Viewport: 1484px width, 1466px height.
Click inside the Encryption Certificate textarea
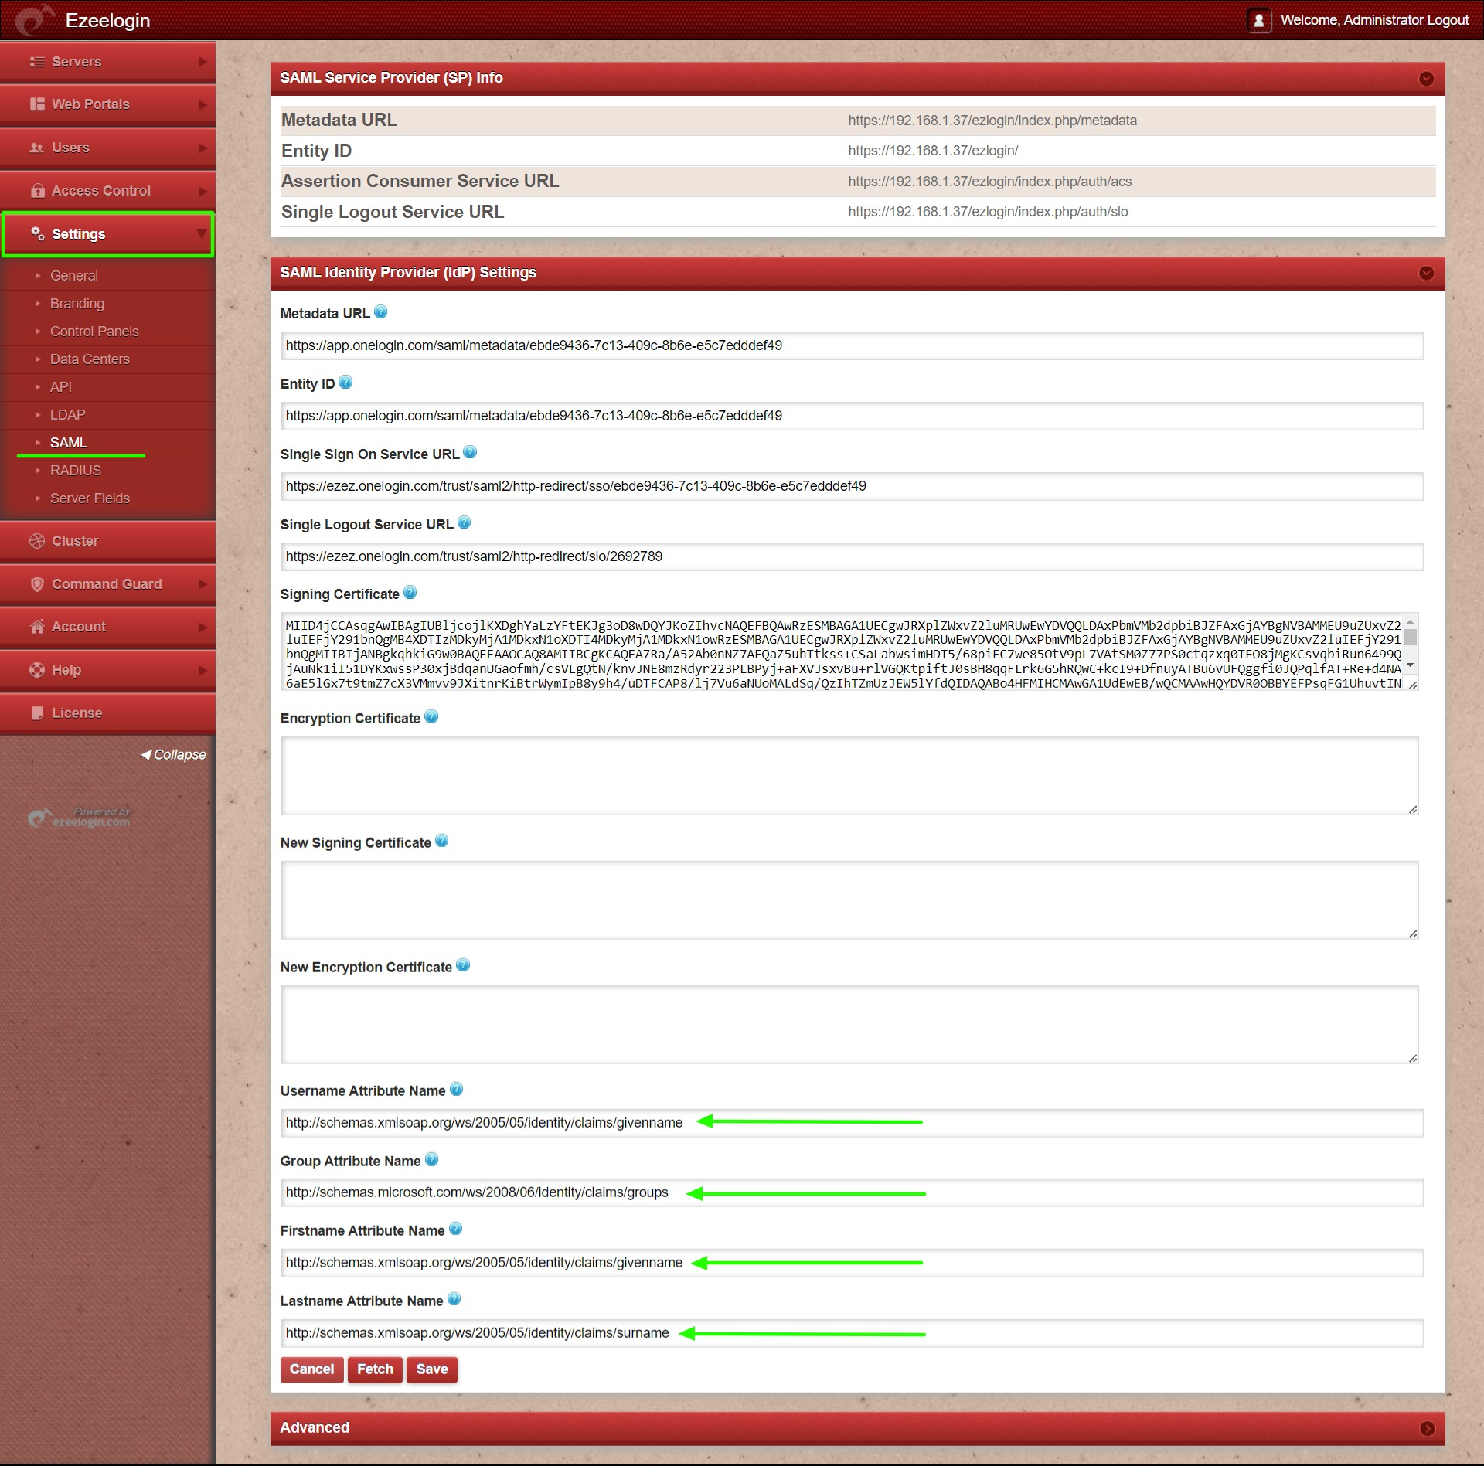(849, 776)
